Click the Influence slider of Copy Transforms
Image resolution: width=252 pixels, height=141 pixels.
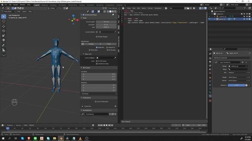pyautogui.click(x=236, y=85)
